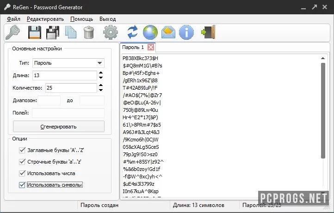Image resolution: width=334 pixels, height=213 pixels.
Task: Maximize the ReGen window with arrow icon
Action: click(x=314, y=7)
